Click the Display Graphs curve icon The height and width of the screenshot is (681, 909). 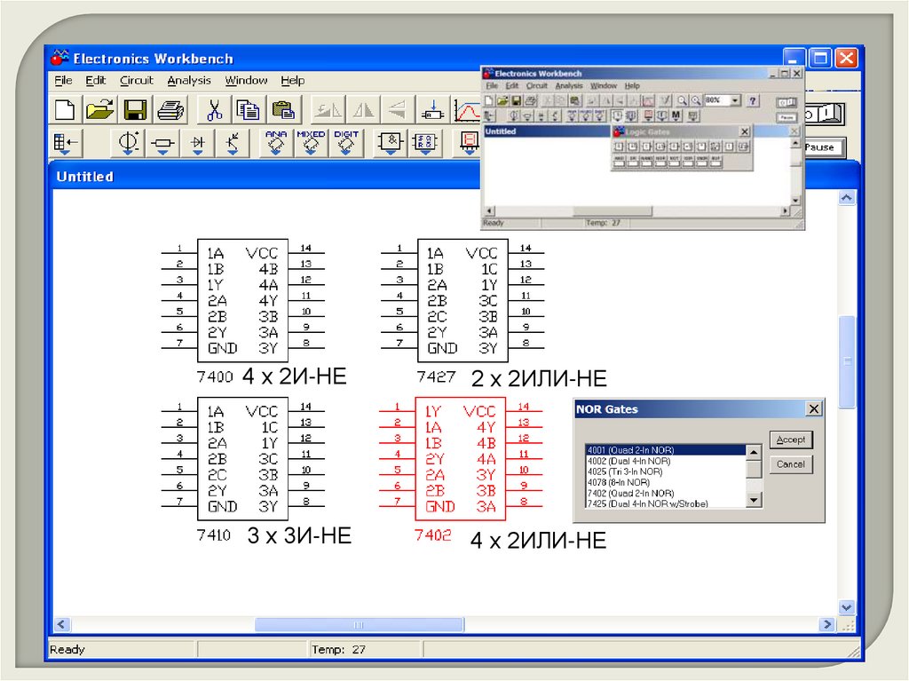[x=467, y=109]
